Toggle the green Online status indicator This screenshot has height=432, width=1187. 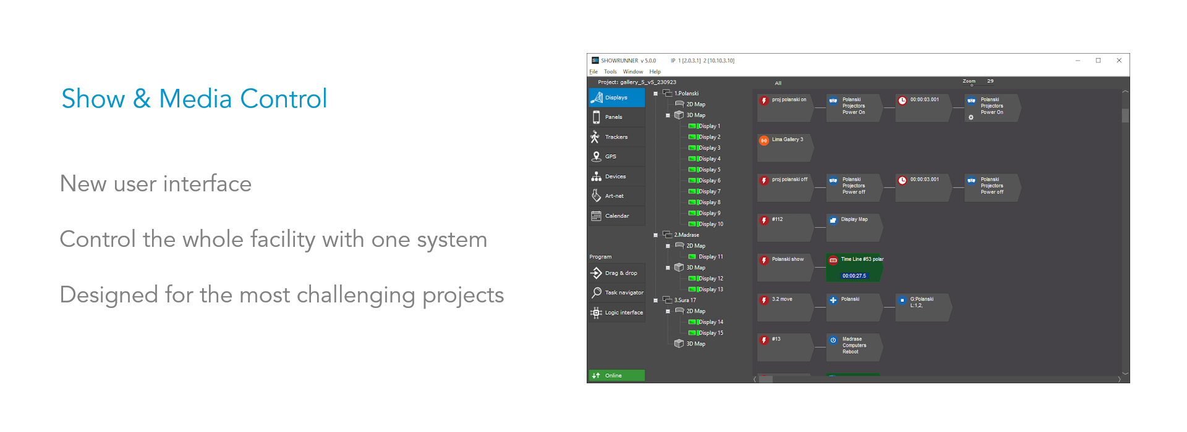[616, 375]
